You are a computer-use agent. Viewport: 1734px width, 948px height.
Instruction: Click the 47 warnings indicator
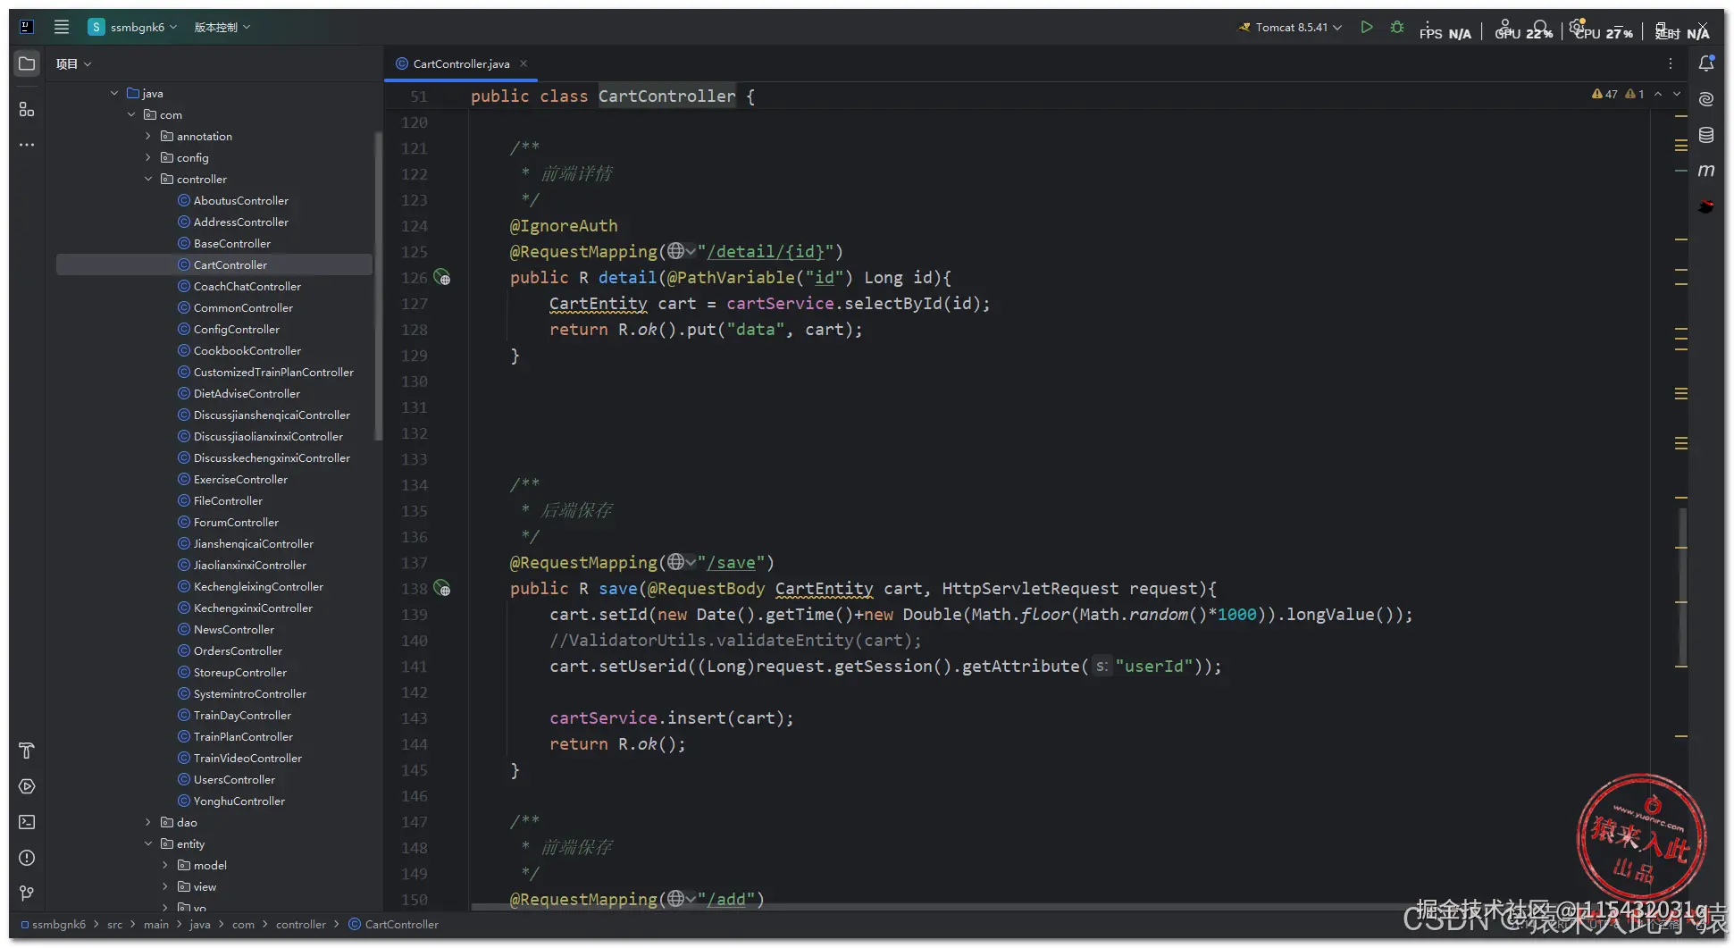click(1604, 94)
